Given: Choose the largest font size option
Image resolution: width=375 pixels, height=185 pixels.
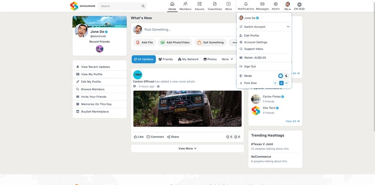Looking at the screenshot, I should coord(287,83).
